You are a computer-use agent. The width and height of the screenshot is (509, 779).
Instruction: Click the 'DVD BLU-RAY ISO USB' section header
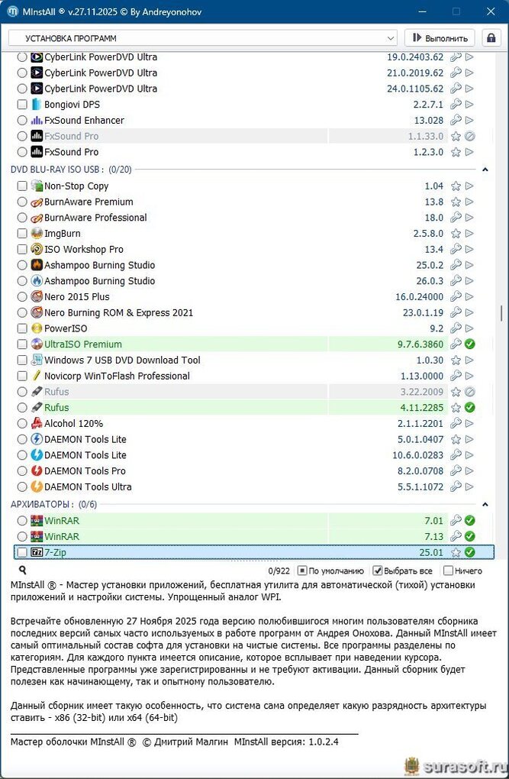(x=71, y=170)
